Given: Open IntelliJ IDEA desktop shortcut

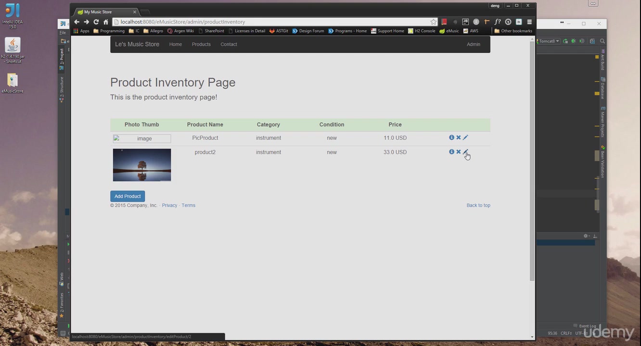Looking at the screenshot, I should point(13,16).
